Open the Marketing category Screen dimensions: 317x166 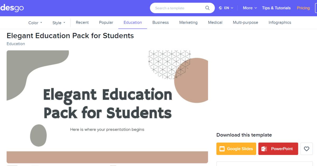[x=188, y=22]
